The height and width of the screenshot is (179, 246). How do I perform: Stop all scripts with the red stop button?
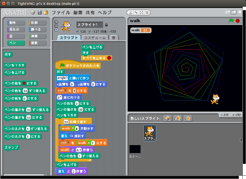pos(238,21)
